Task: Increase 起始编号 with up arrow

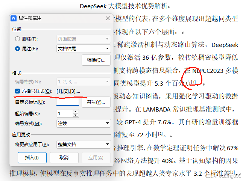Action: click(x=76, y=112)
